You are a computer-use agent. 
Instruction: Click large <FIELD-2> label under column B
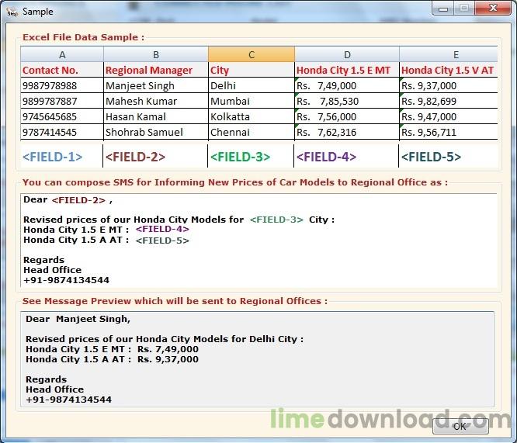[x=135, y=157]
